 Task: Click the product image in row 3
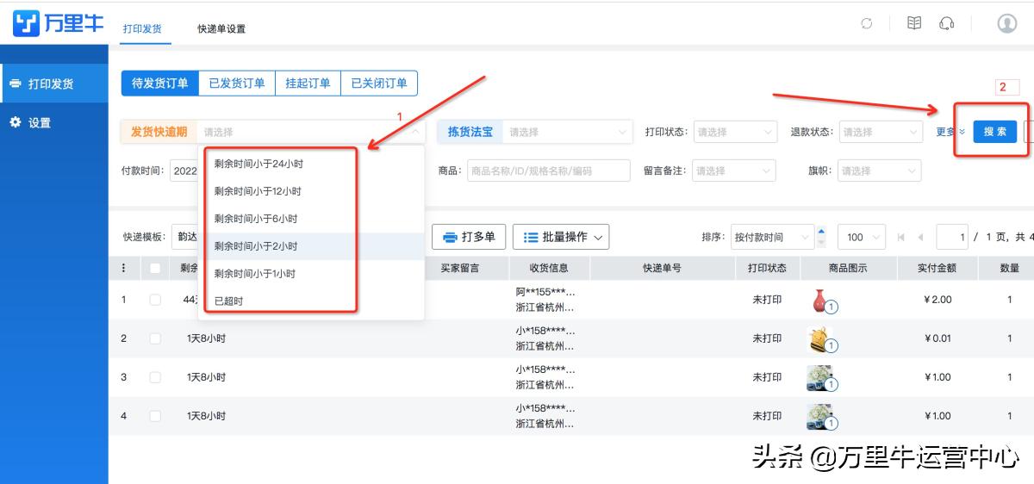pyautogui.click(x=820, y=378)
